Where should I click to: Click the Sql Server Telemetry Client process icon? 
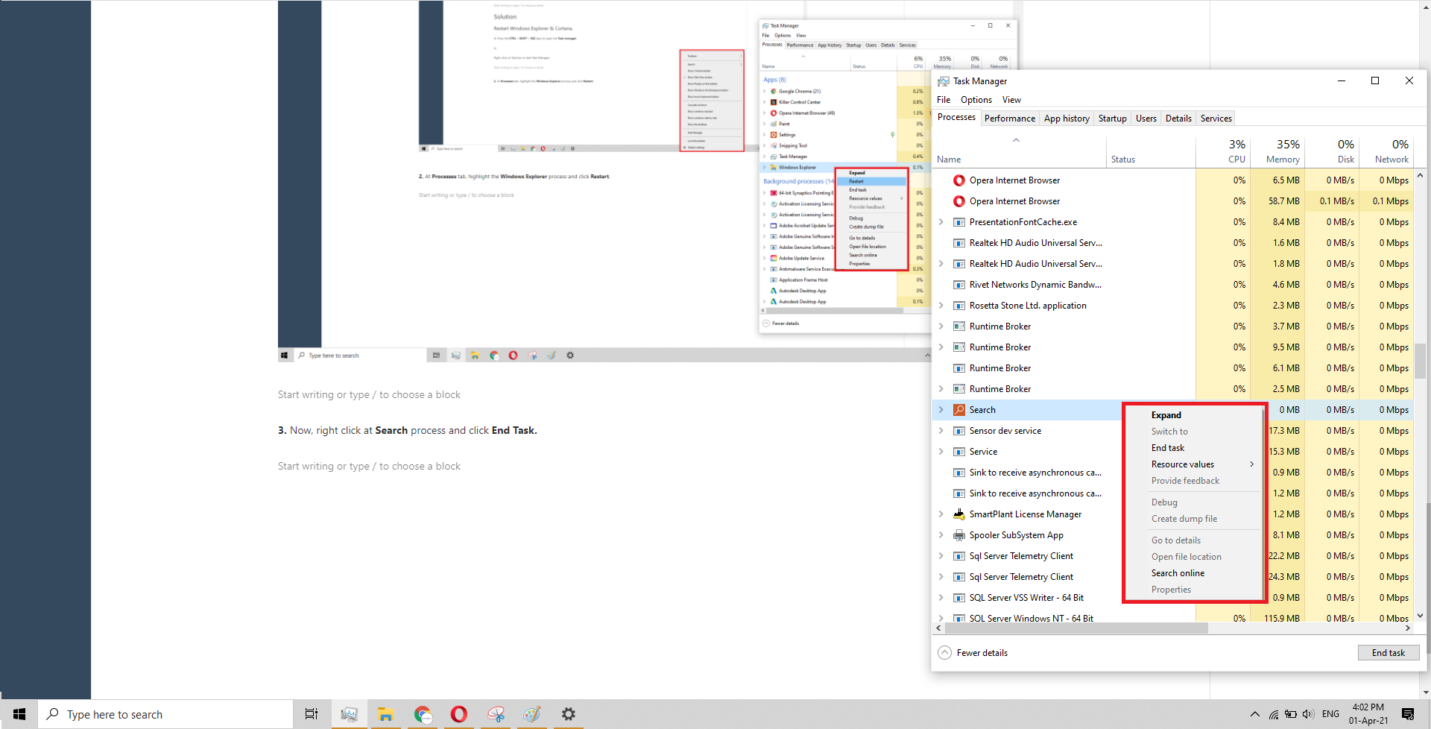[x=958, y=555]
